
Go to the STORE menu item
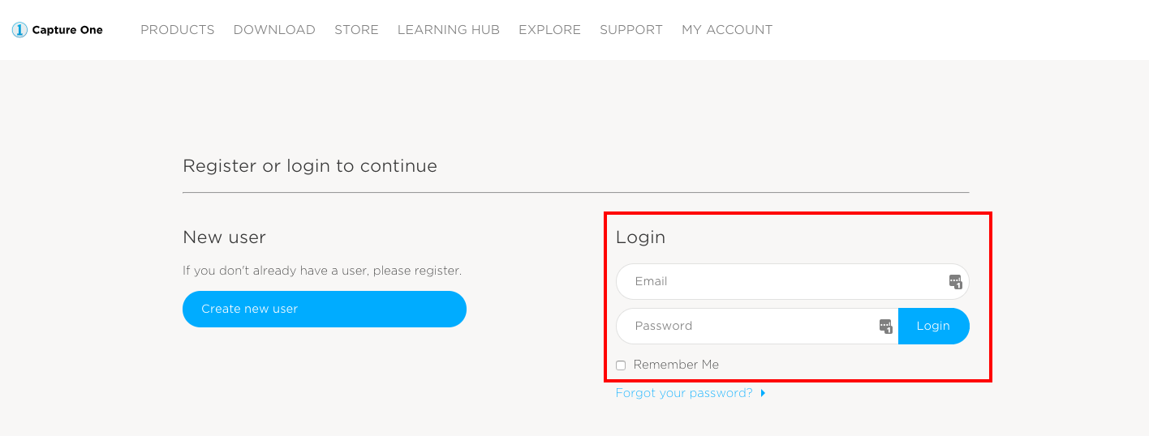(356, 30)
